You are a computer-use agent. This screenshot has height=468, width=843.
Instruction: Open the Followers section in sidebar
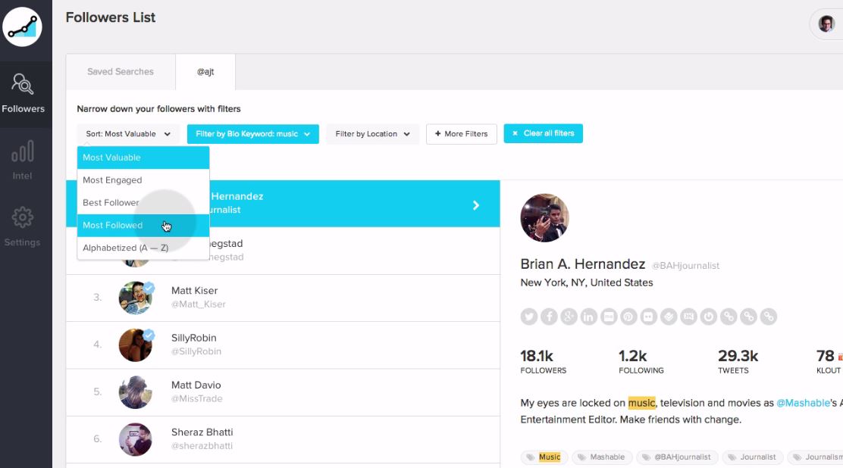(23, 93)
